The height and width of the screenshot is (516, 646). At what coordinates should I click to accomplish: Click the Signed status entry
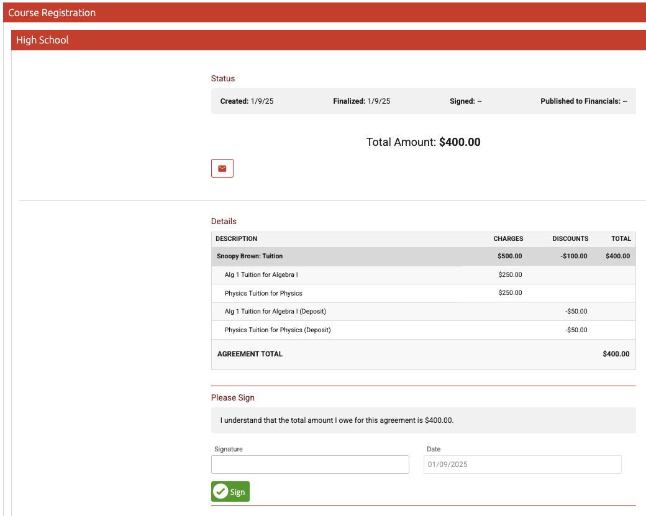point(465,101)
